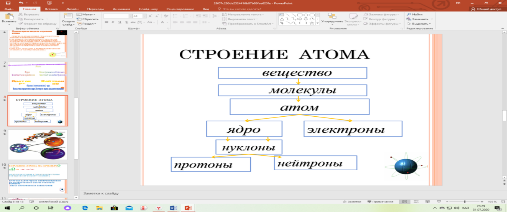Click the Create Slide (Создать слайд) icon
The height and width of the screenshot is (212, 507).
pyautogui.click(x=68, y=16)
